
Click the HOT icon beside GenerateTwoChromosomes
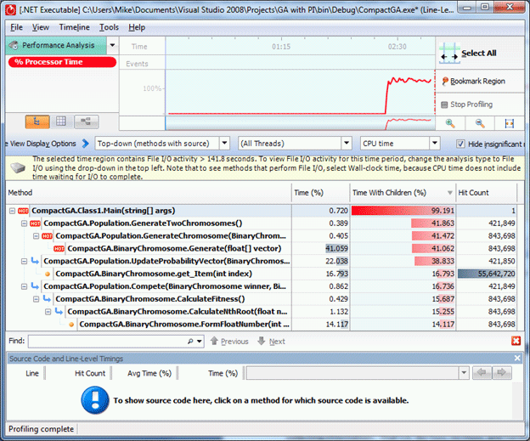point(35,223)
